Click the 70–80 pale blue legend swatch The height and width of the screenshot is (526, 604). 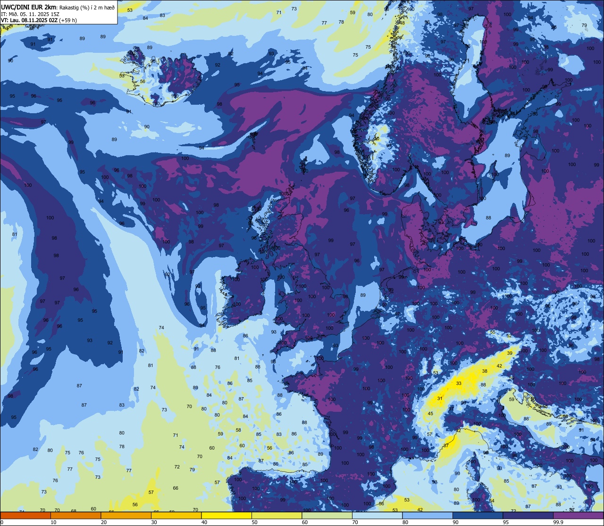[377, 515]
